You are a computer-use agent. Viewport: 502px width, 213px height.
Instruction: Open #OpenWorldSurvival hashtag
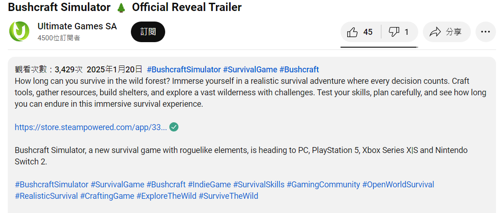point(398,185)
